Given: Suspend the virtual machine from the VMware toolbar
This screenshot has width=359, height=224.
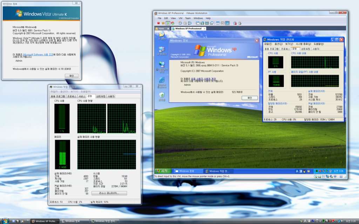Looking at the screenshot, I should pos(163,23).
